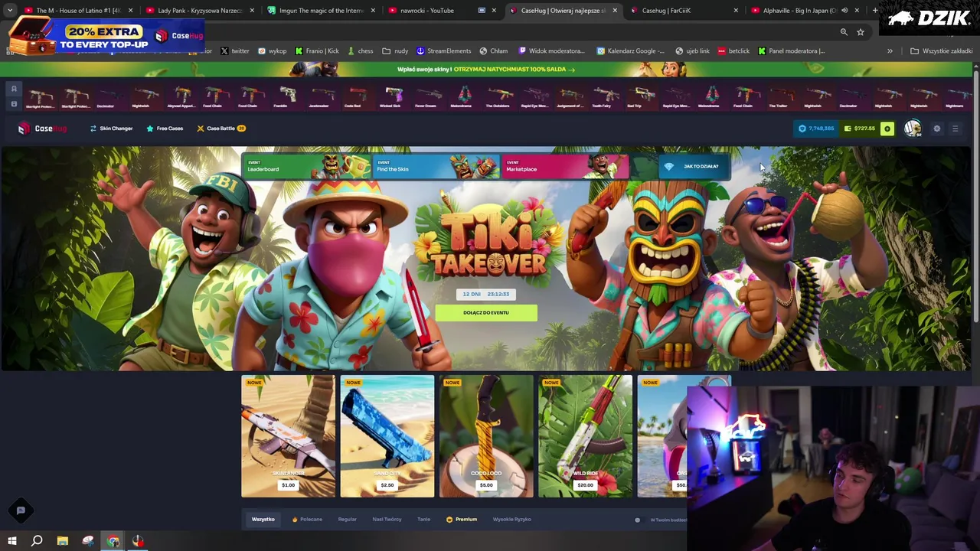Viewport: 980px width, 551px height.
Task: Select the Wysokie Ryzyko filter tab
Action: [x=511, y=520]
